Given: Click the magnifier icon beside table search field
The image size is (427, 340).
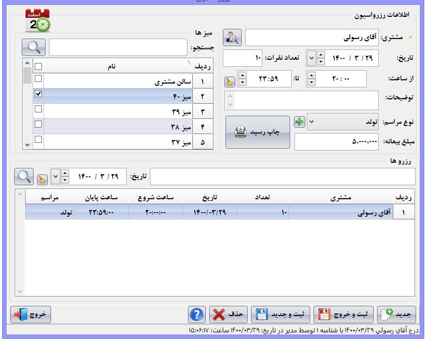Looking at the screenshot, I should click(x=33, y=47).
